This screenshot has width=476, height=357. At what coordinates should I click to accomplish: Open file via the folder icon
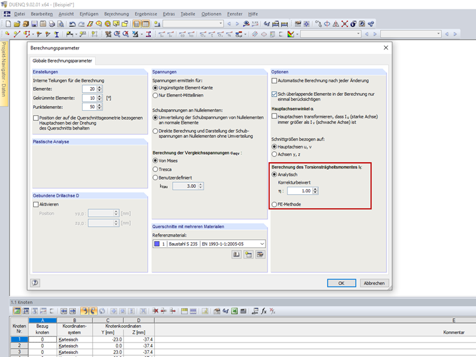[17, 24]
